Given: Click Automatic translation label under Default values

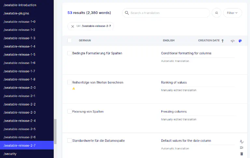Looking at the screenshot, I should coord(175,149).
